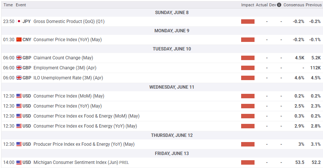
Task: Click the Wednesday, June 11 date header
Action: click(172, 87)
